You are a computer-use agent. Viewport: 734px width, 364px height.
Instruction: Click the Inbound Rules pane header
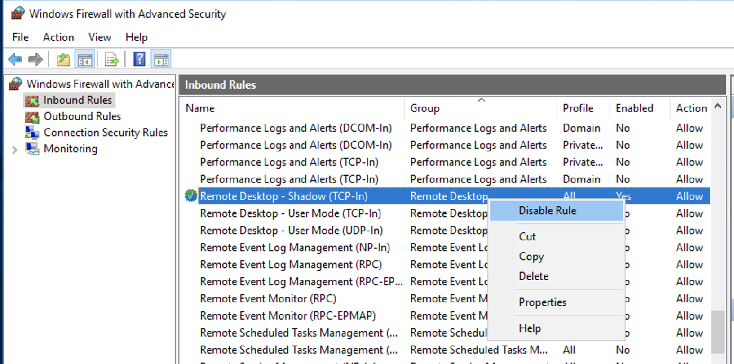click(452, 85)
